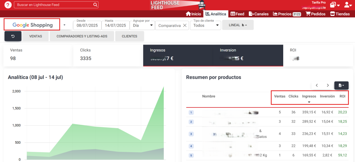Select product row badge 2
355x162 pixels.
(x=191, y=122)
